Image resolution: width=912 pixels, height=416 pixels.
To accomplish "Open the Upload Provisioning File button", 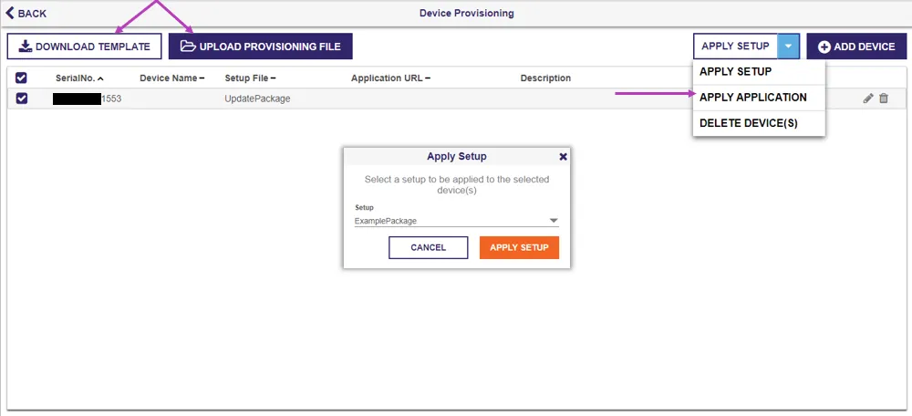I will coord(261,47).
